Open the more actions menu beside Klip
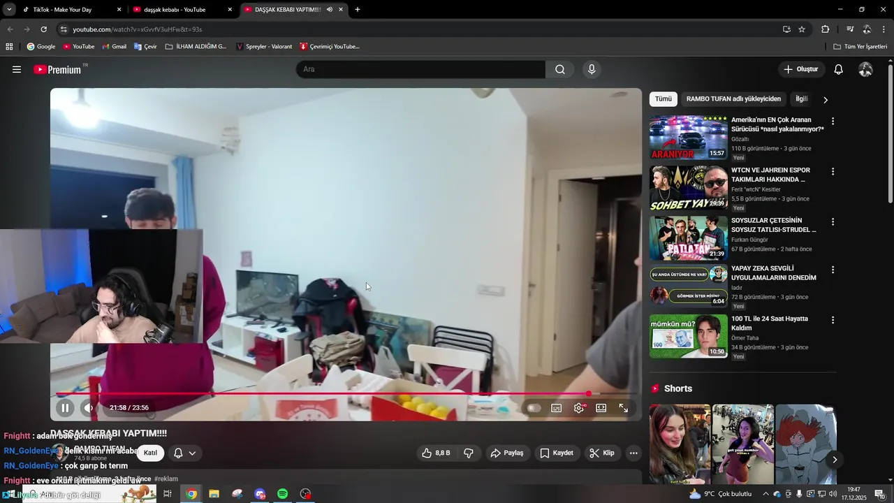Screen dimensions: 894x503 pos(633,453)
